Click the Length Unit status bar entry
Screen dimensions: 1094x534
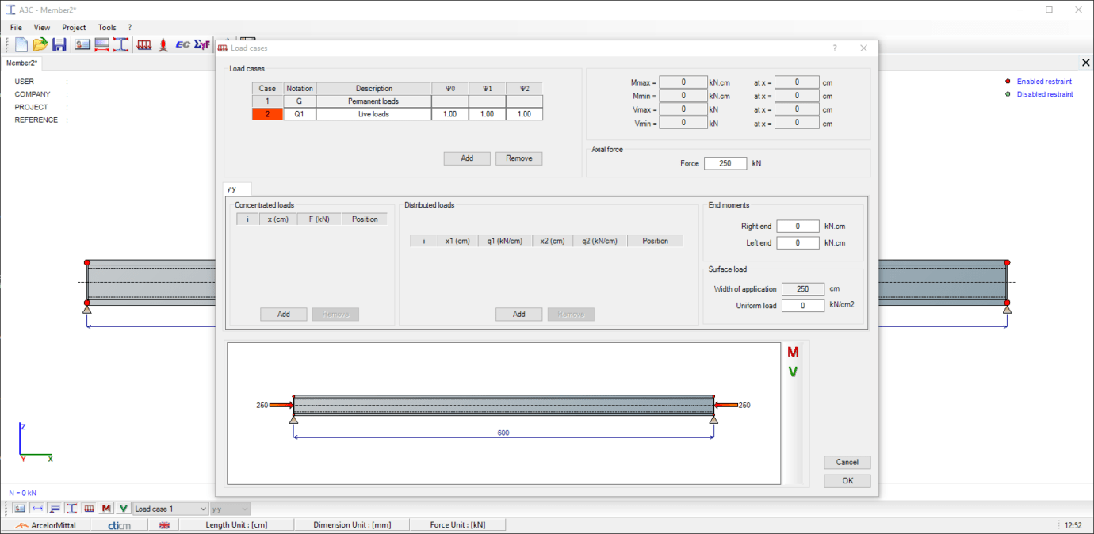pos(236,525)
